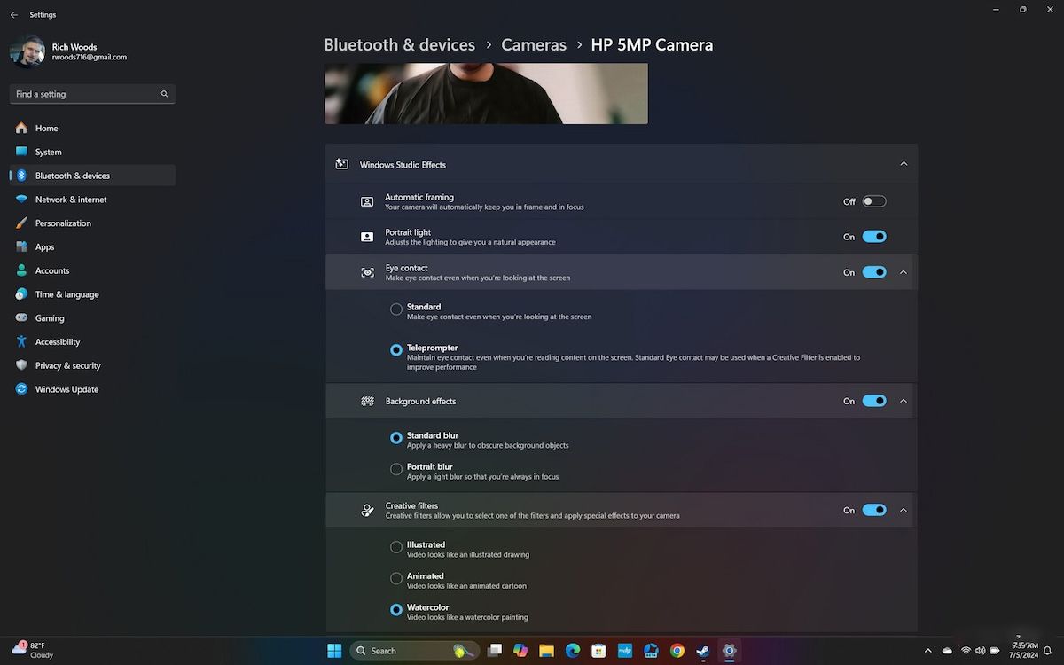Open Time & language settings
Screen dimensions: 1064x665
tap(92, 294)
